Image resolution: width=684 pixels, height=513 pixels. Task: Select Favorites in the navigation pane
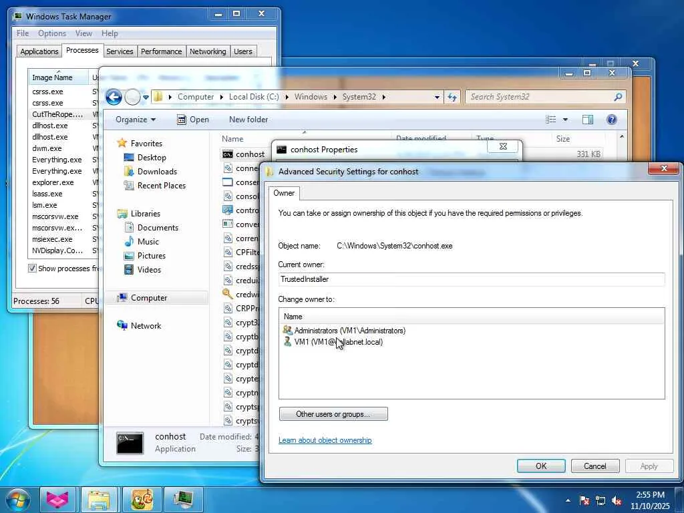click(x=146, y=143)
